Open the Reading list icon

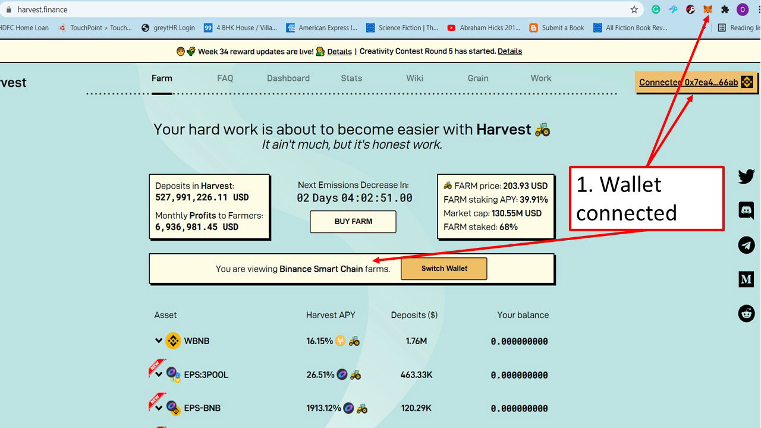(x=722, y=27)
